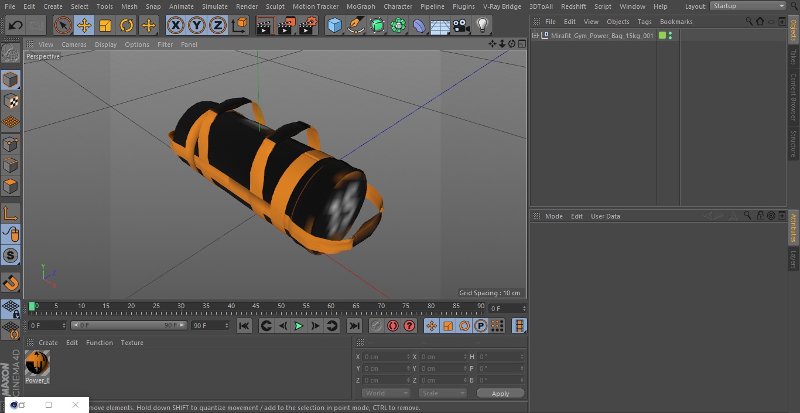The image size is (800, 413).
Task: Go to end of animation
Action: 354,326
